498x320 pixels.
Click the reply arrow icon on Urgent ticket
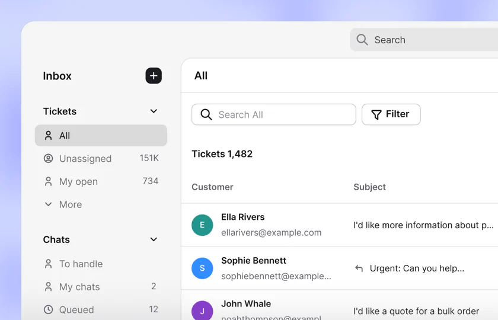pyautogui.click(x=359, y=268)
